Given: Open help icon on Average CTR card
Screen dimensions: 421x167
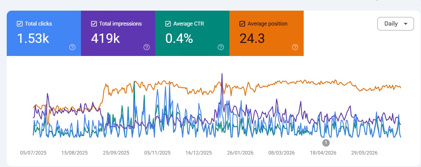Looking at the screenshot, I should pos(221,47).
